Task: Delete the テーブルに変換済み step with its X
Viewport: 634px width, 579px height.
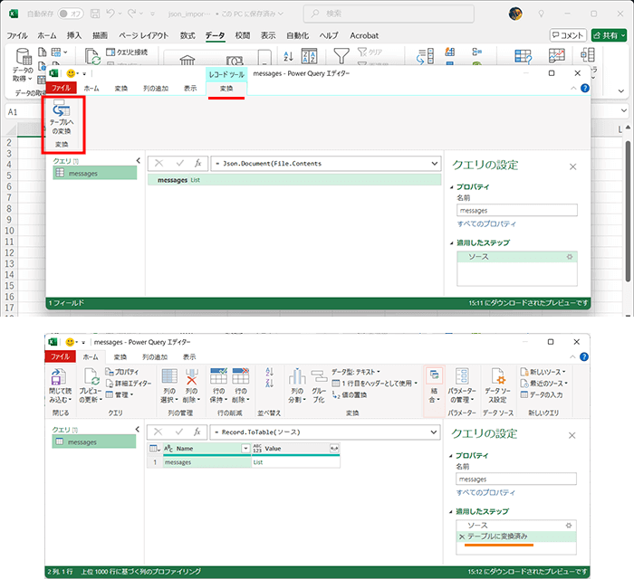Action: point(462,536)
